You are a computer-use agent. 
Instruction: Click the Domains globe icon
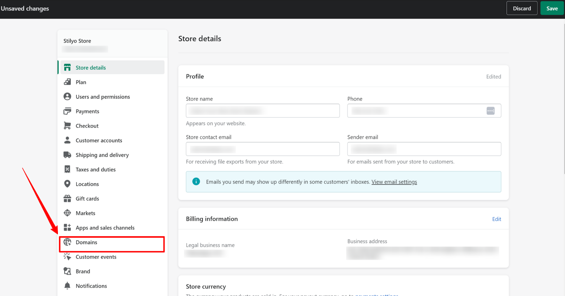point(67,242)
